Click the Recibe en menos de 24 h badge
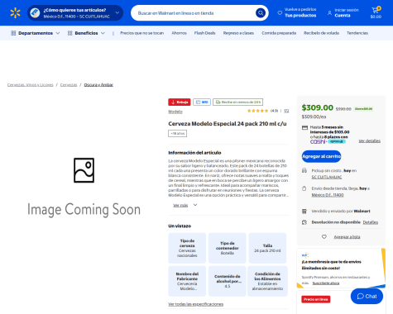The height and width of the screenshot is (314, 393). pyautogui.click(x=237, y=102)
